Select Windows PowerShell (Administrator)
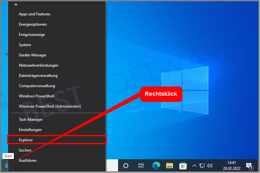The width and height of the screenshot is (260, 173). click(x=50, y=106)
